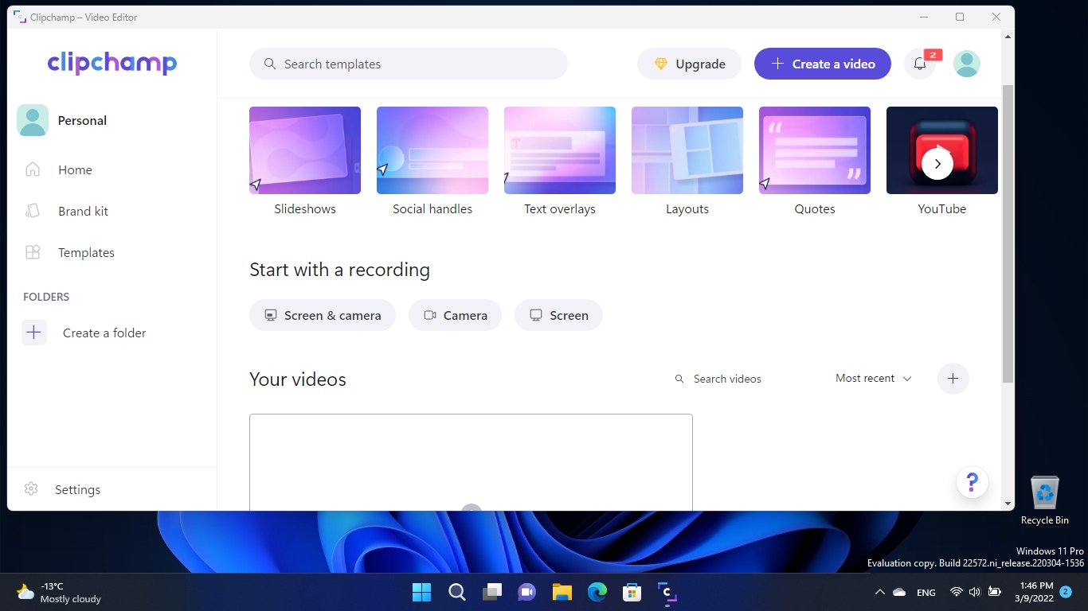Click the vertical scrollbar of the Clipchamp window
This screenshot has width=1088, height=611.
pos(1008,233)
